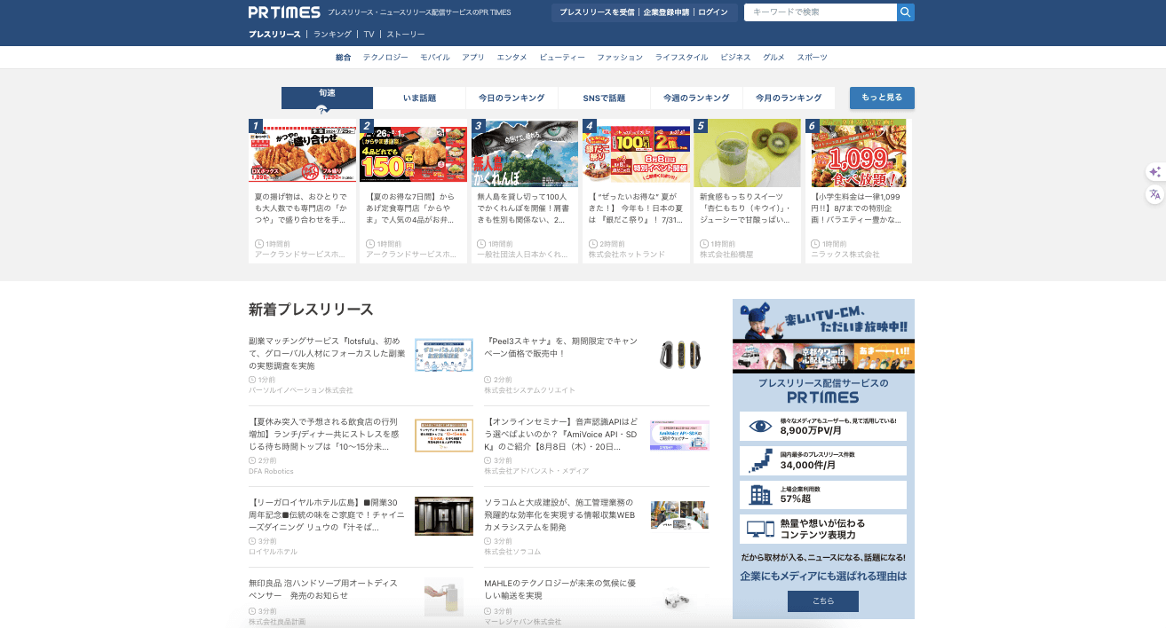The width and height of the screenshot is (1166, 628).
Task: Open the 無印良品 泡ハンドソープ article
Action: [x=323, y=589]
